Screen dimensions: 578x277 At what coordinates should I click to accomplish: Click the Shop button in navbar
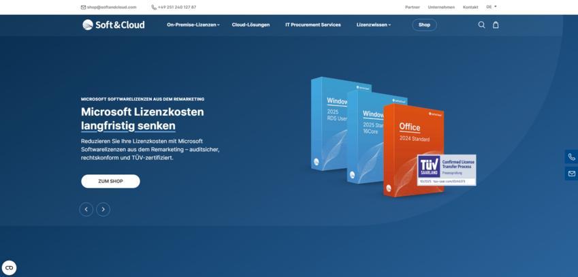point(424,25)
